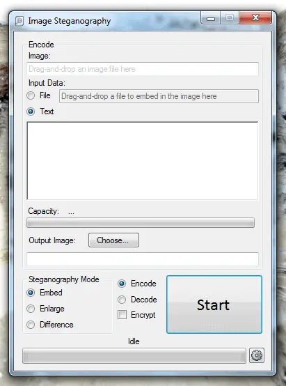Click the file-to-embed drop field
Viewport: 286px width, 386px height.
159,96
